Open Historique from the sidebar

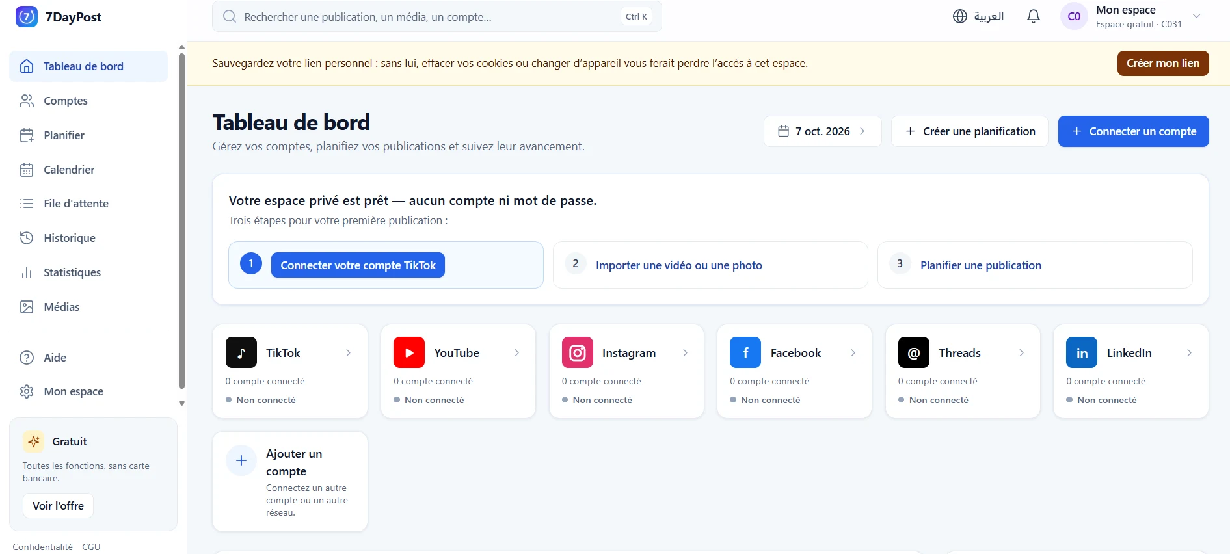pyautogui.click(x=88, y=238)
